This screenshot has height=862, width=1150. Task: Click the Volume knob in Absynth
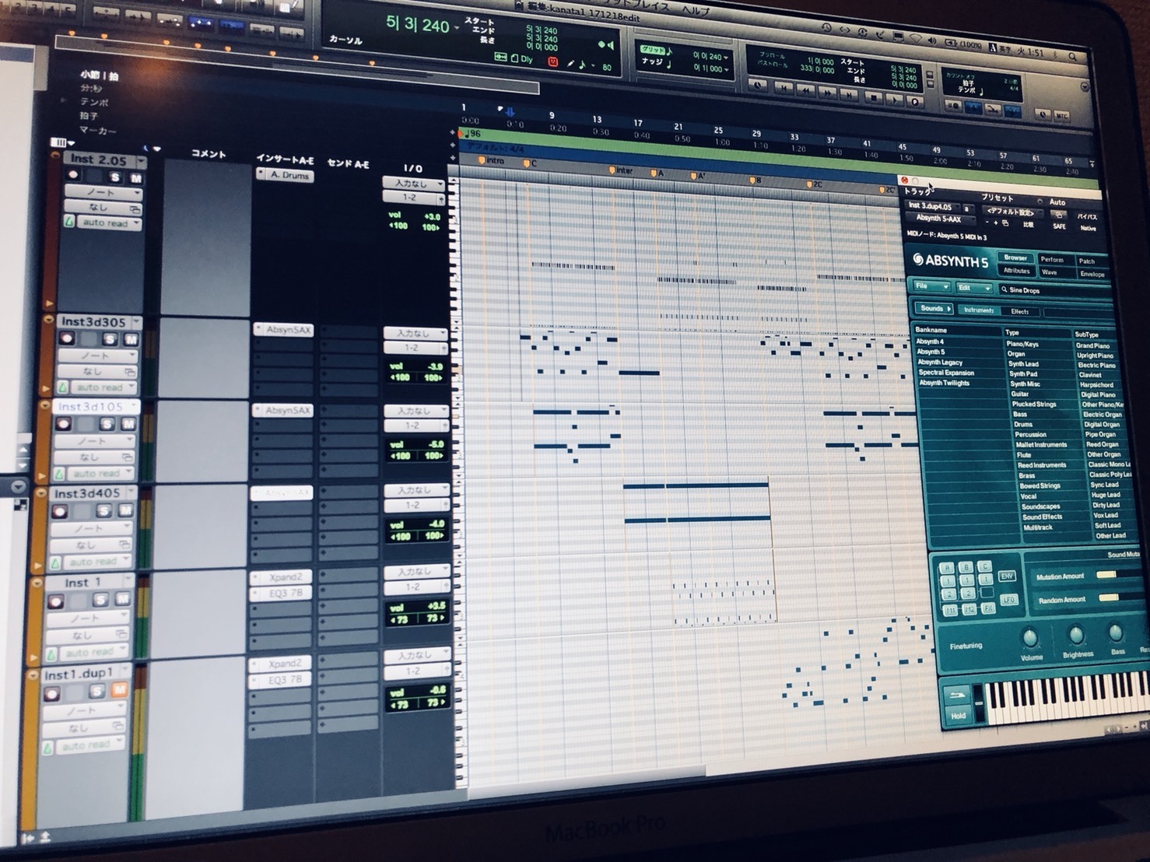coord(1030,638)
